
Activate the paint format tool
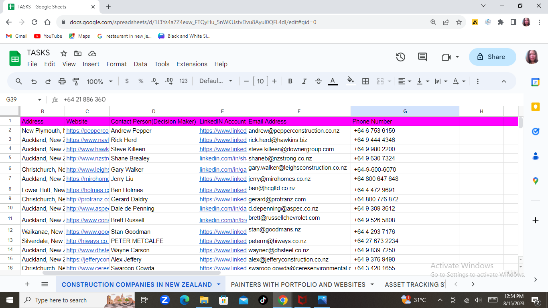(76, 81)
